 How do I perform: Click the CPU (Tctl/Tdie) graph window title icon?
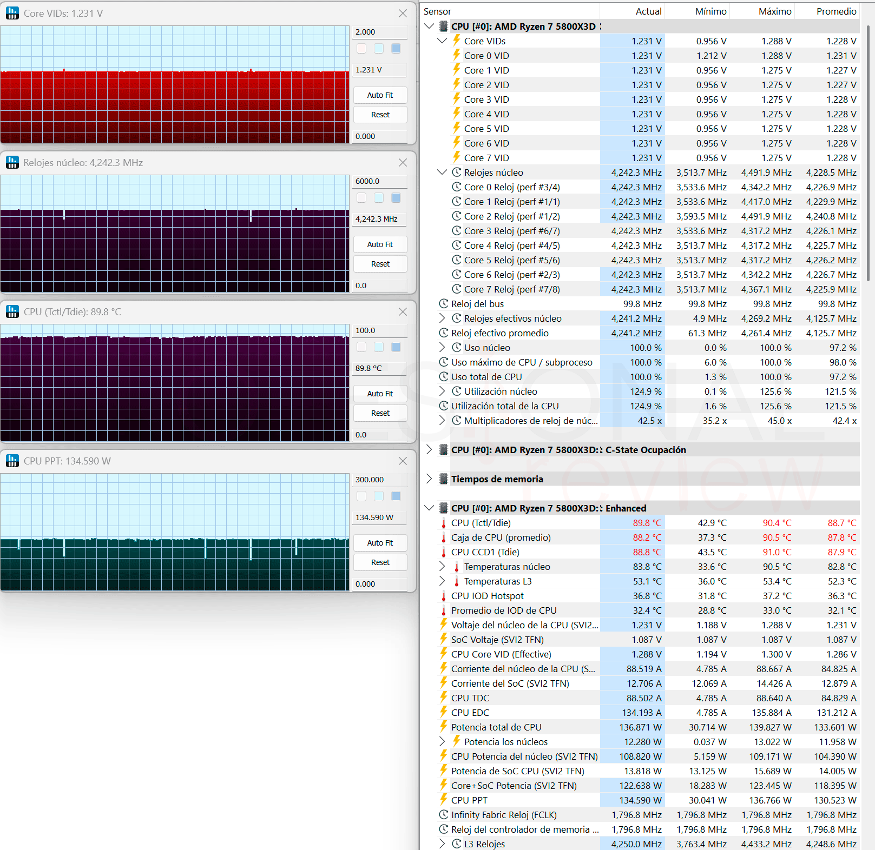(12, 312)
